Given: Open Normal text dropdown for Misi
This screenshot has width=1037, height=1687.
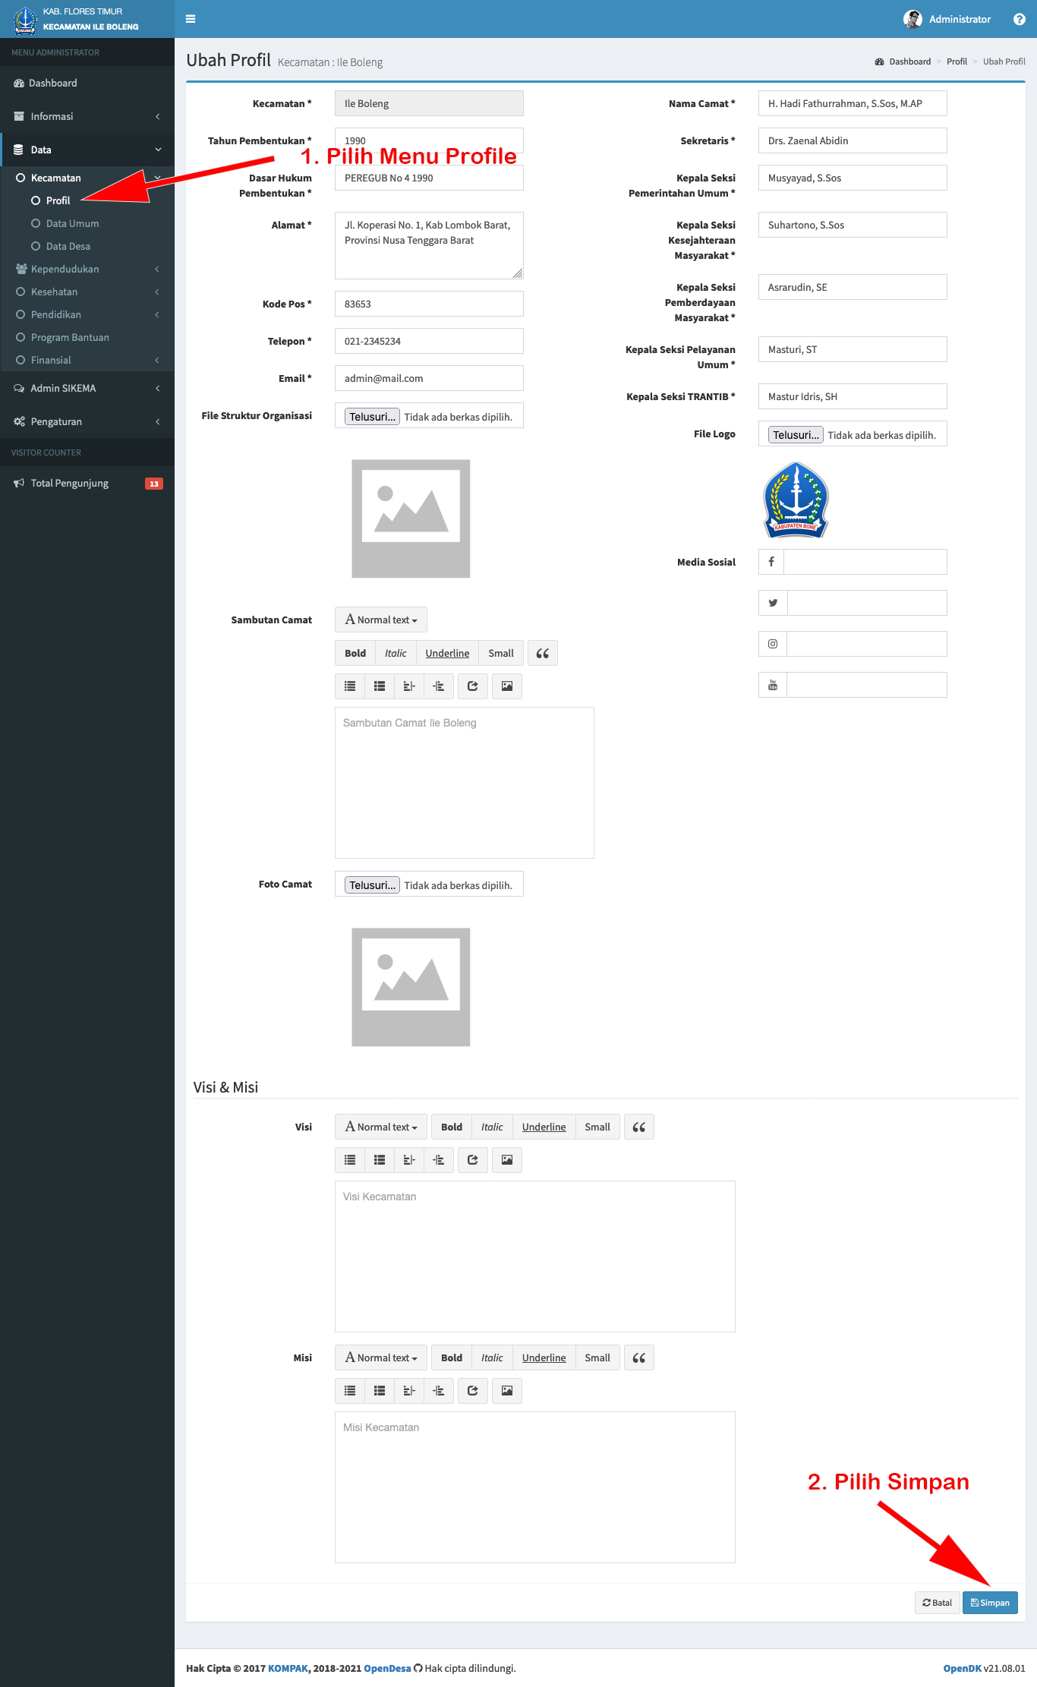Looking at the screenshot, I should coord(381,1357).
